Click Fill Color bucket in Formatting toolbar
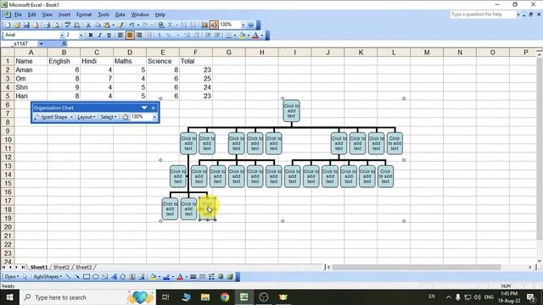This screenshot has height=305, width=543. [242, 35]
